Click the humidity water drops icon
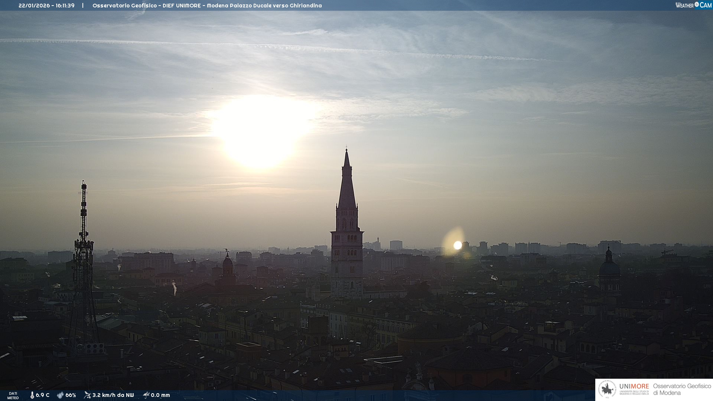The image size is (713, 401). click(x=60, y=395)
